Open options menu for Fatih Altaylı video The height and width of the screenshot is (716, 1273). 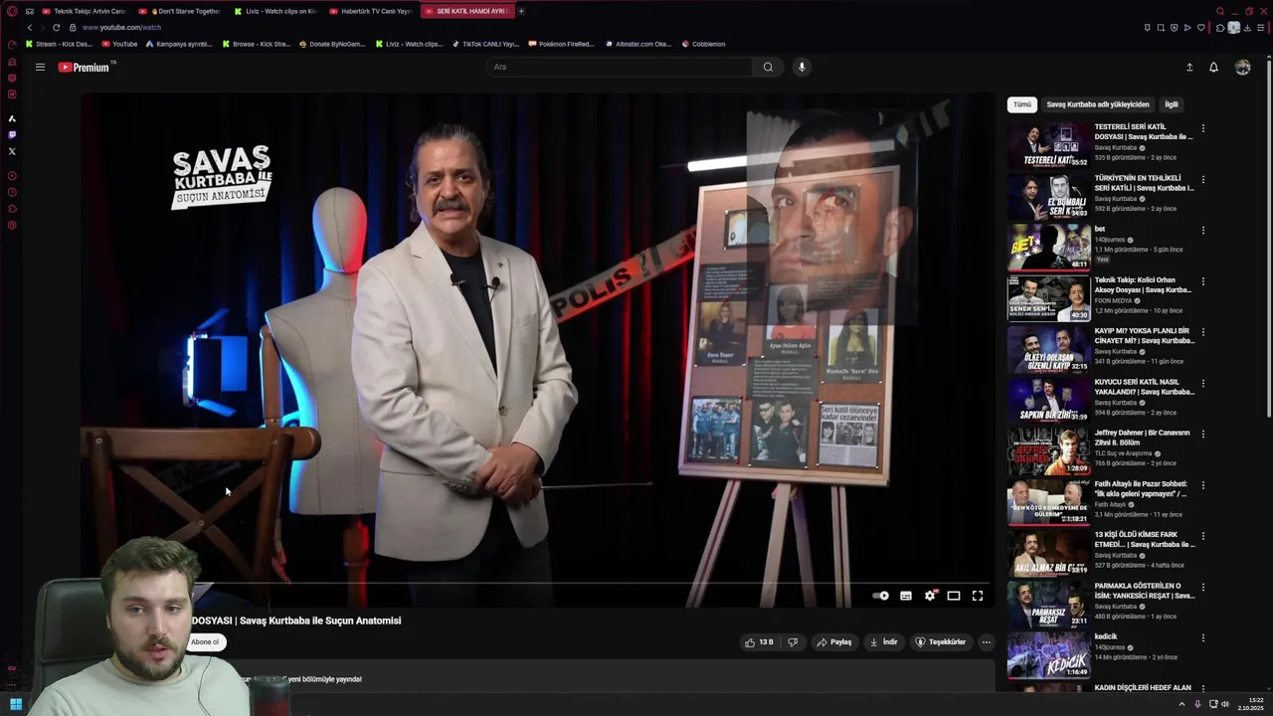[1202, 485]
